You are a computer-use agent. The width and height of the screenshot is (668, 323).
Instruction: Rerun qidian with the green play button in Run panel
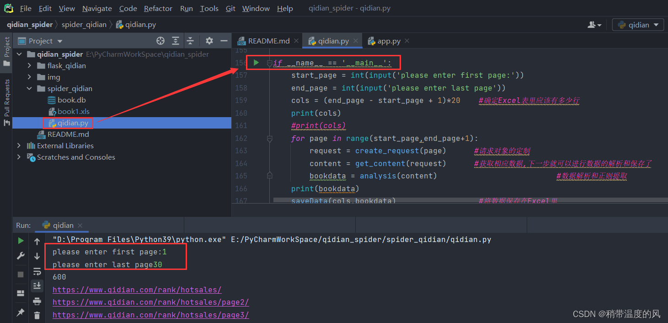click(x=21, y=241)
